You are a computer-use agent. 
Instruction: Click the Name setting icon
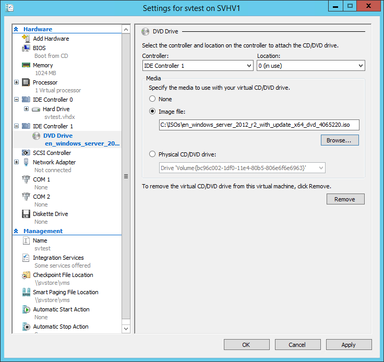tap(26, 240)
